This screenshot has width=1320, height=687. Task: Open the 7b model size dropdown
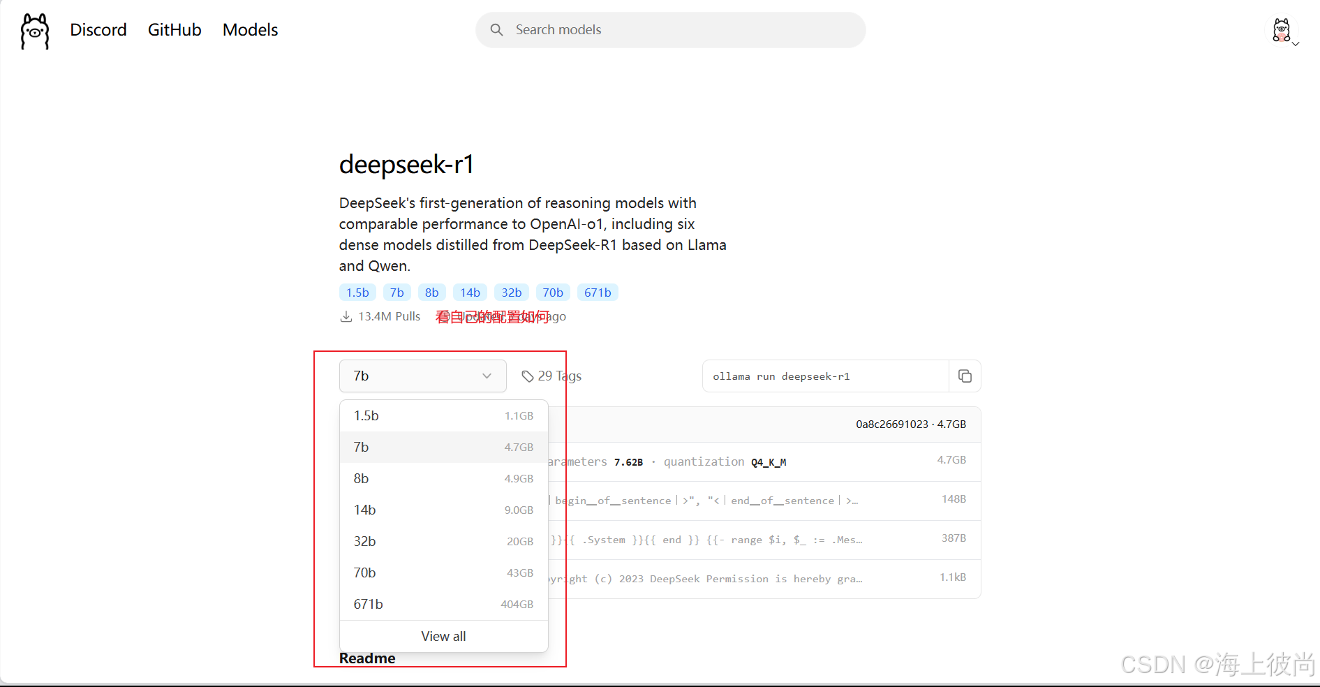[422, 376]
